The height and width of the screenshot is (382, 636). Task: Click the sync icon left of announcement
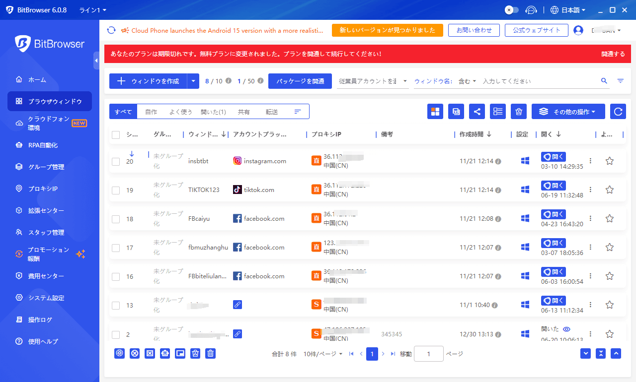111,30
